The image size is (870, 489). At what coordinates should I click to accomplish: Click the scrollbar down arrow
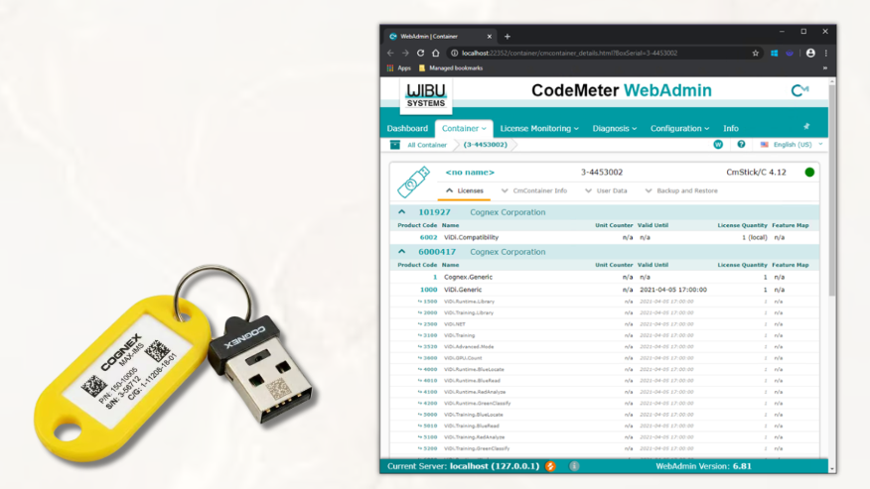pos(831,469)
